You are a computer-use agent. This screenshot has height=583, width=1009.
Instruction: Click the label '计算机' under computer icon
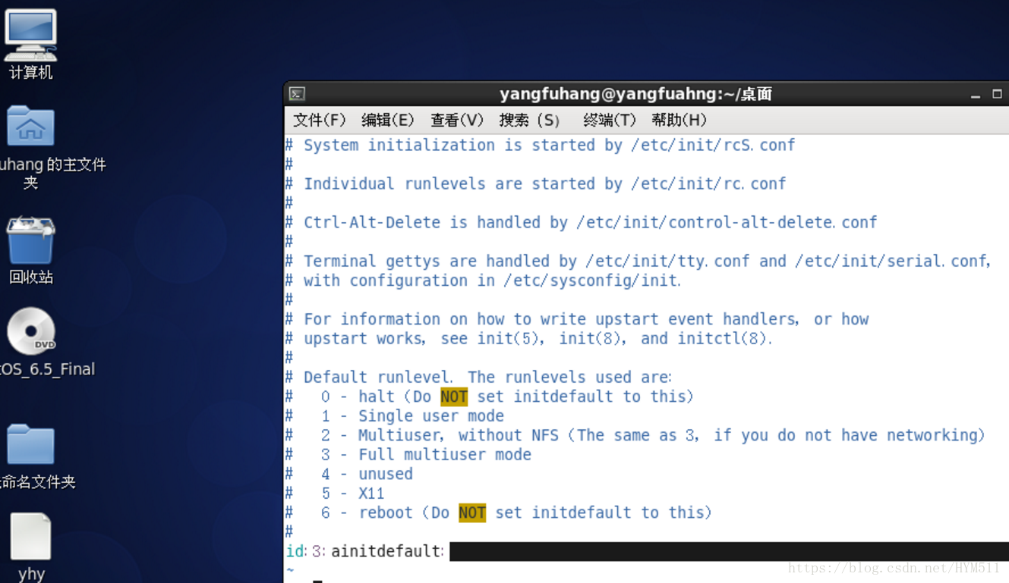click(x=30, y=73)
